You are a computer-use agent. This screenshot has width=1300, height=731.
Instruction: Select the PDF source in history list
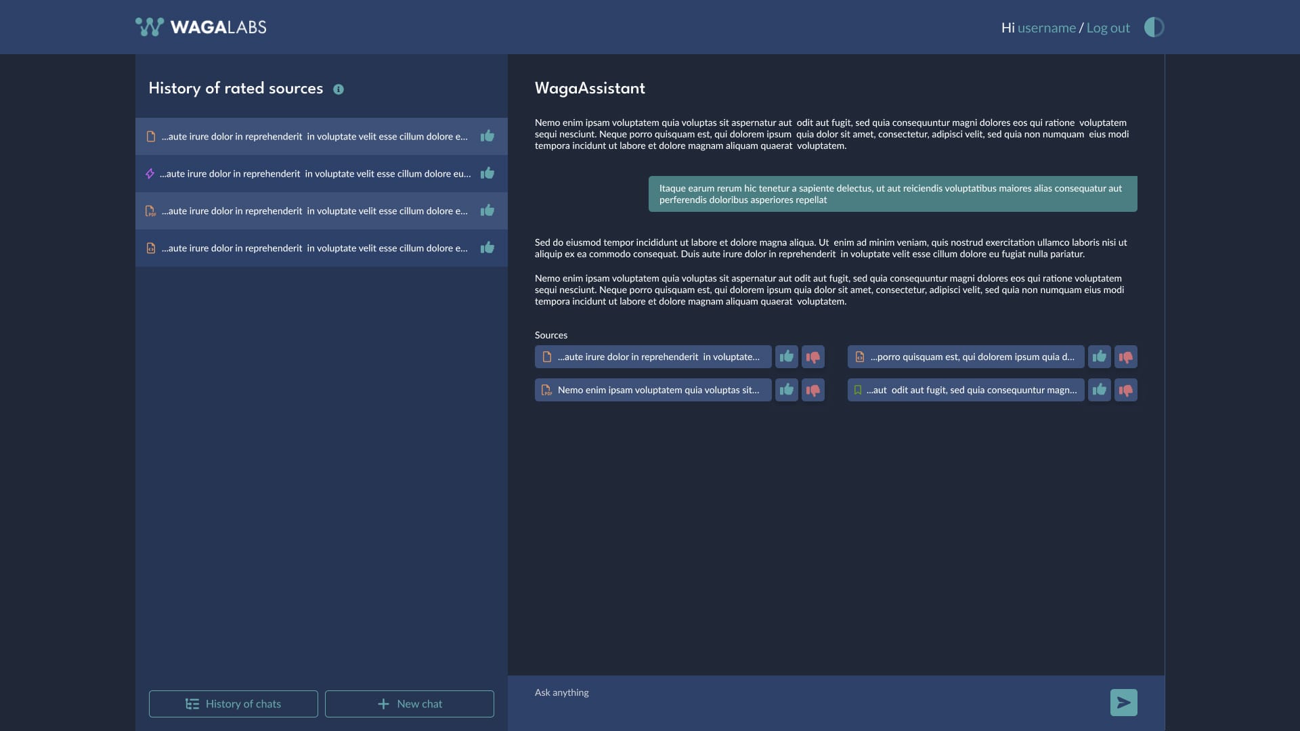tap(315, 211)
